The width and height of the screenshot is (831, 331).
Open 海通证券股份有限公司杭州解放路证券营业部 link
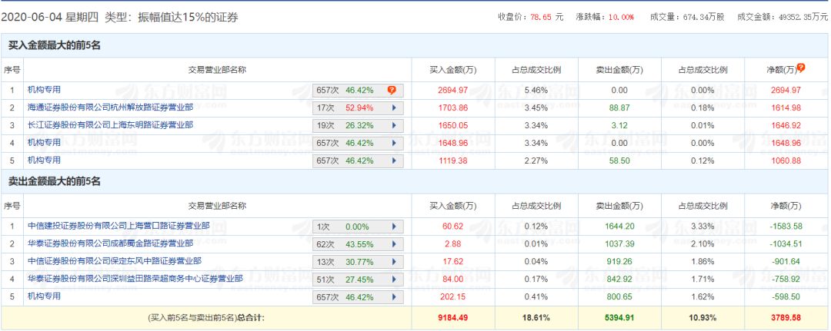click(110, 108)
